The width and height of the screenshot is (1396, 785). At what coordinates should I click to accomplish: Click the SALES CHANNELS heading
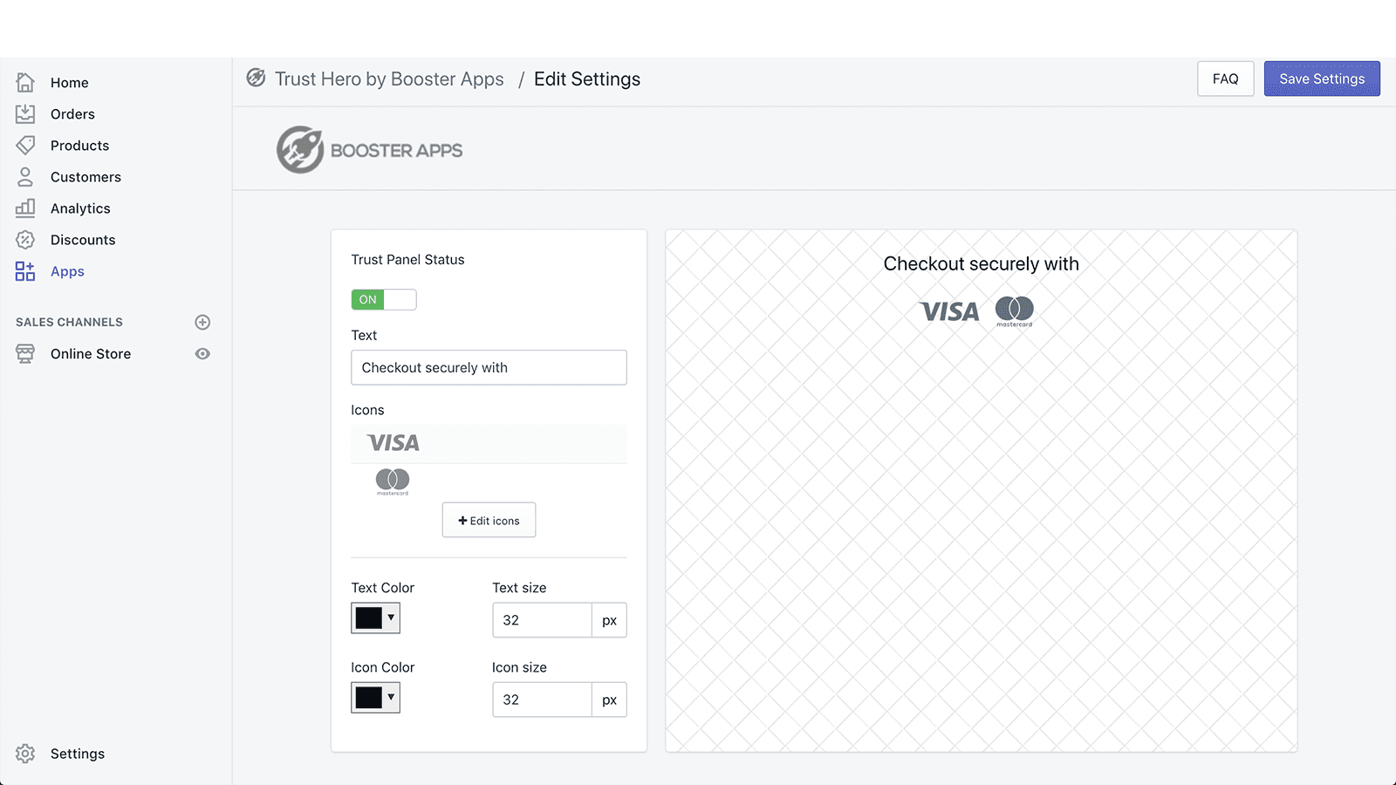[x=69, y=322]
